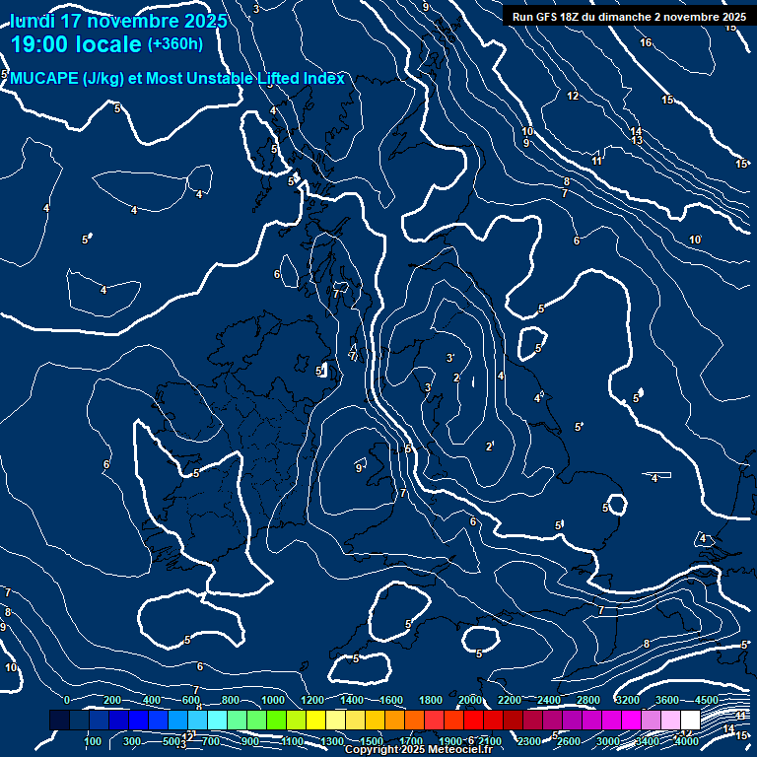Click the '0' legend scale label
This screenshot has height=757, width=757.
pyautogui.click(x=67, y=700)
